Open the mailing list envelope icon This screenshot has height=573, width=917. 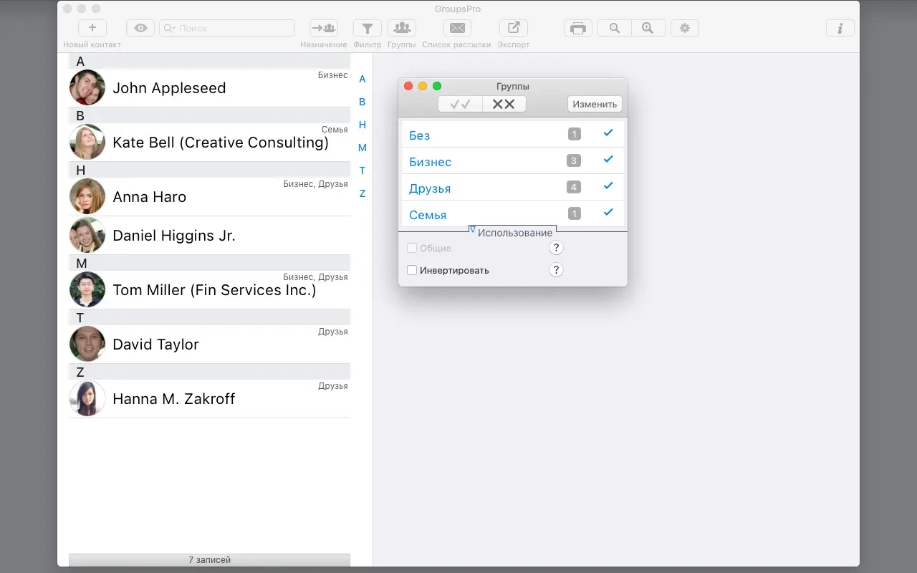(x=456, y=28)
